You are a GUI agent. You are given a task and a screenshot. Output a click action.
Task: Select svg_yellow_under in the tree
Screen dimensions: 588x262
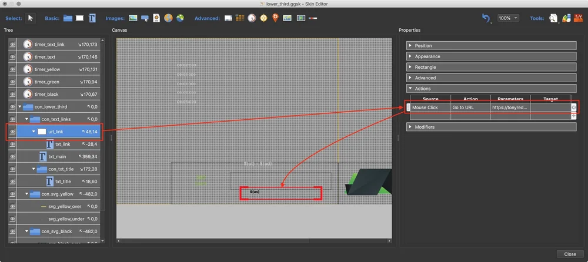click(x=58, y=219)
